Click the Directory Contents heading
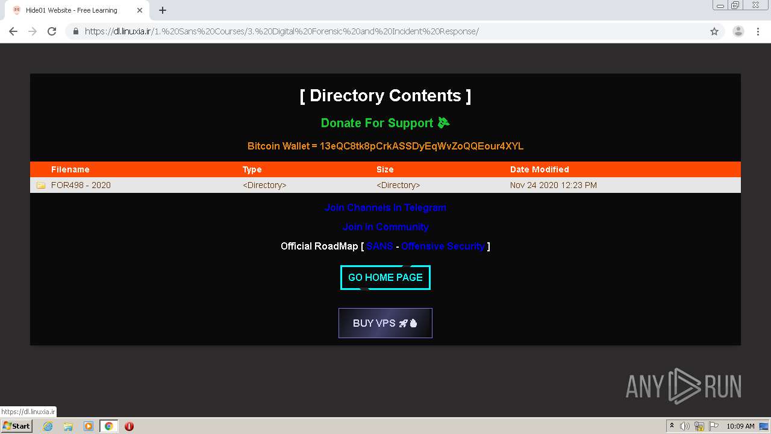This screenshot has width=771, height=434. (385, 96)
